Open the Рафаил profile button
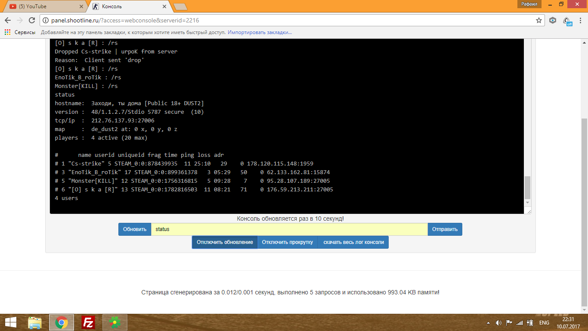 pyautogui.click(x=529, y=4)
